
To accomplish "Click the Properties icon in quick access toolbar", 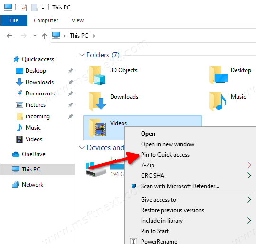I will tap(24, 8).
